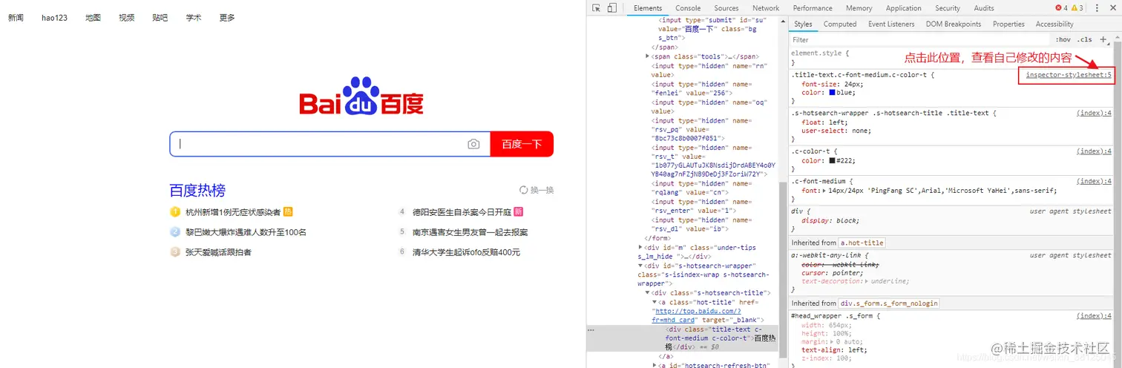The height and width of the screenshot is (368, 1122).
Task: Open the 更多 navigation link
Action: 227,17
